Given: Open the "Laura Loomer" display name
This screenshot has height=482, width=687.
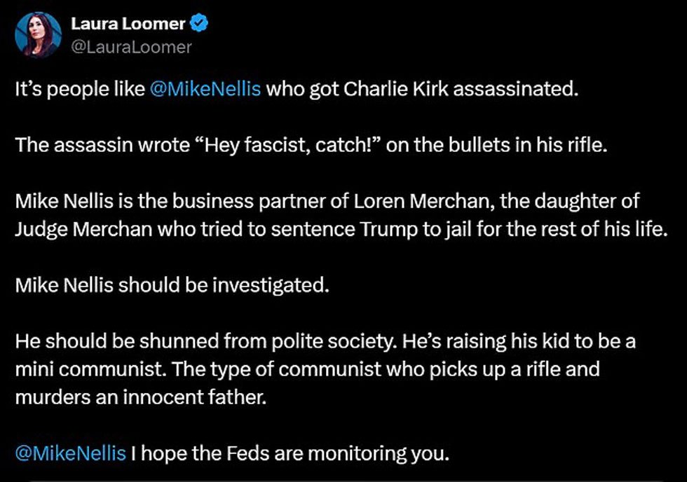Looking at the screenshot, I should tap(128, 24).
